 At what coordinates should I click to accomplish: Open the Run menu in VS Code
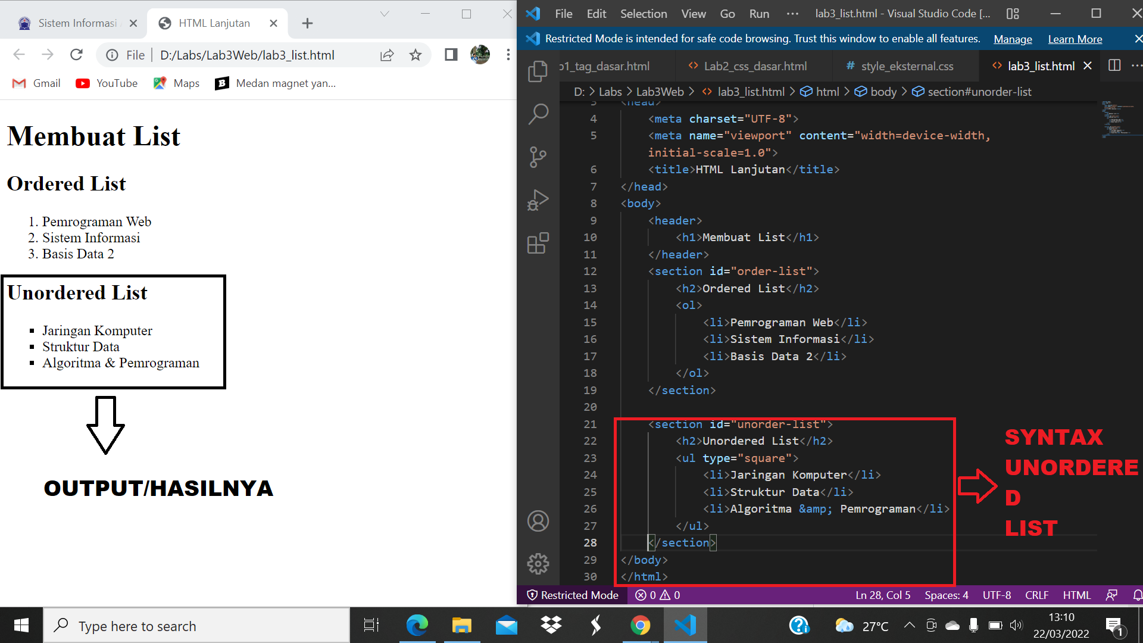click(x=759, y=13)
